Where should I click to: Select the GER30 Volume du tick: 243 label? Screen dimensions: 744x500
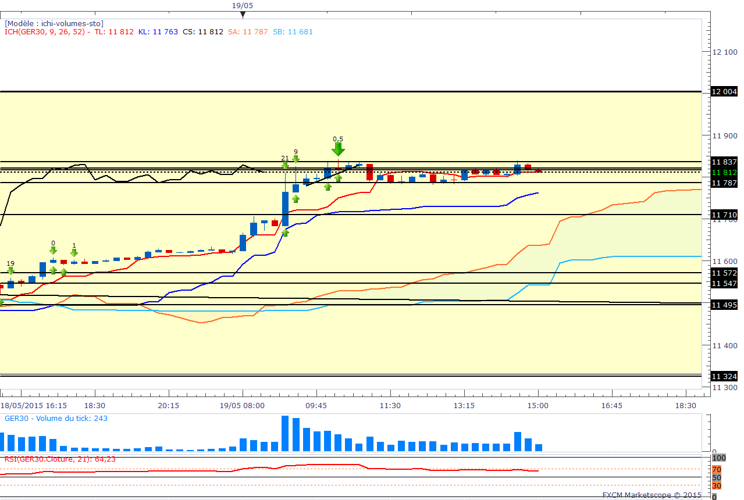(x=56, y=418)
